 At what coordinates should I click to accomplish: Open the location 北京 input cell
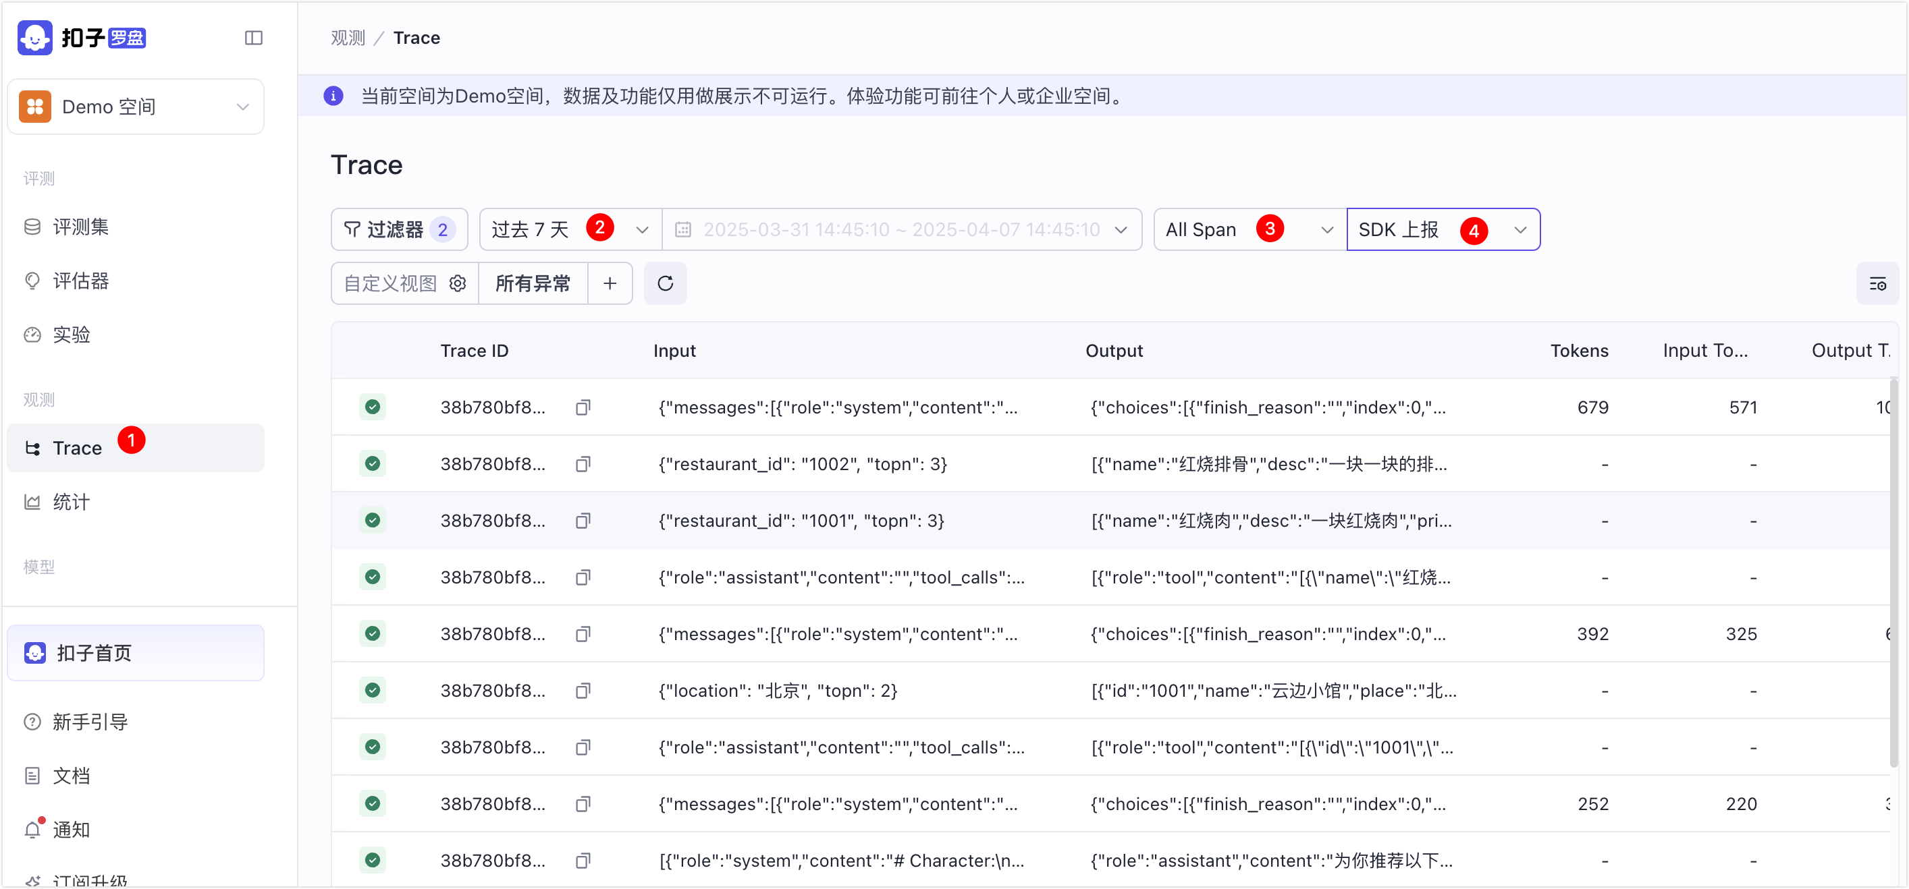778,691
